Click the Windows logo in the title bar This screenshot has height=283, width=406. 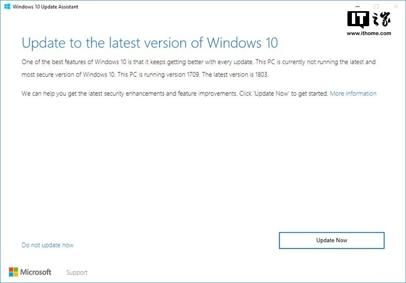[7, 7]
